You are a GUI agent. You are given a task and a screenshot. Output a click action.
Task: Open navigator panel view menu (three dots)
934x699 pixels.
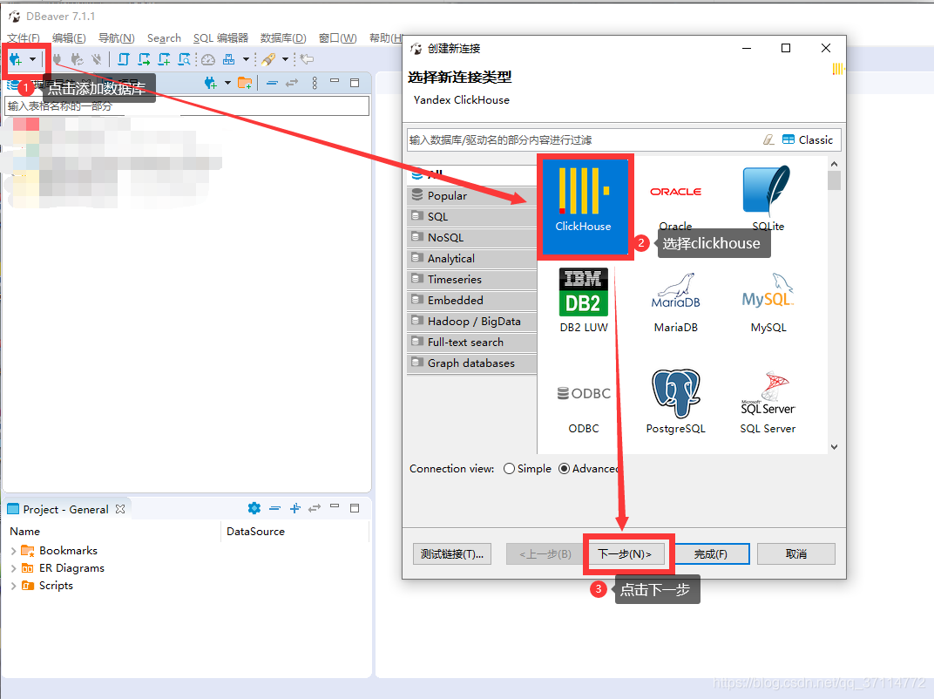(315, 83)
